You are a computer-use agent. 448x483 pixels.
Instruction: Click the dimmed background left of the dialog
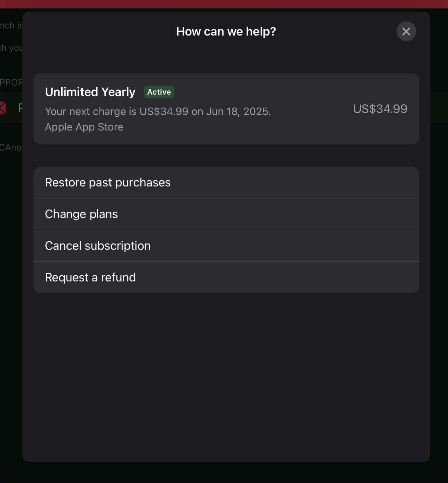[x=11, y=281]
